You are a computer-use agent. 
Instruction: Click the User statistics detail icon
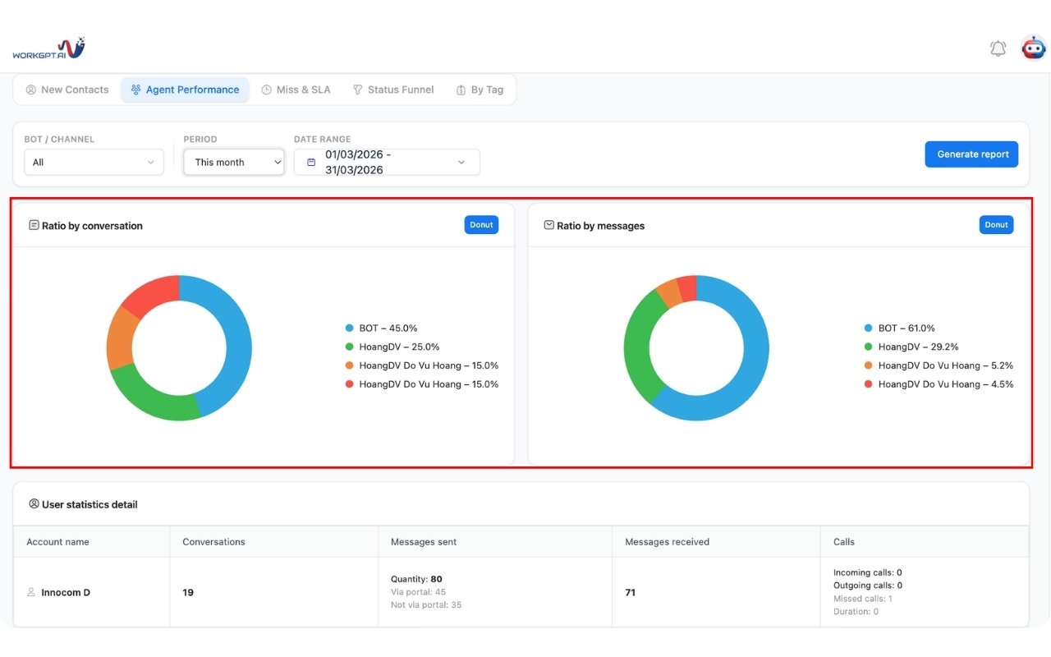[34, 504]
